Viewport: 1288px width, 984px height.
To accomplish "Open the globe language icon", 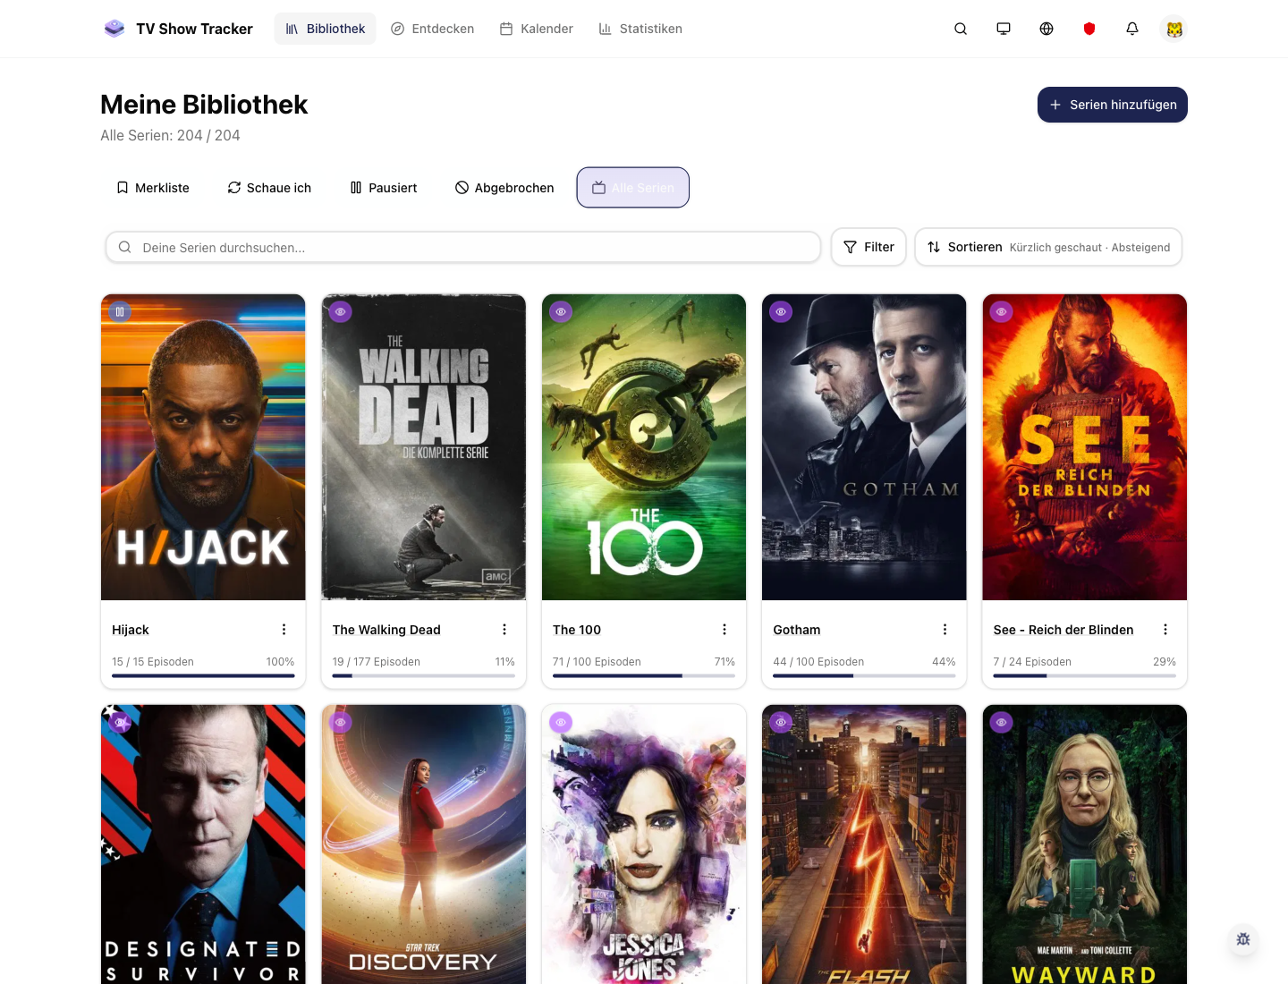I will pyautogui.click(x=1046, y=29).
